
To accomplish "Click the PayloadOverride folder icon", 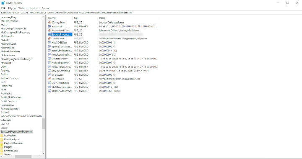I will (x=2, y=143).
